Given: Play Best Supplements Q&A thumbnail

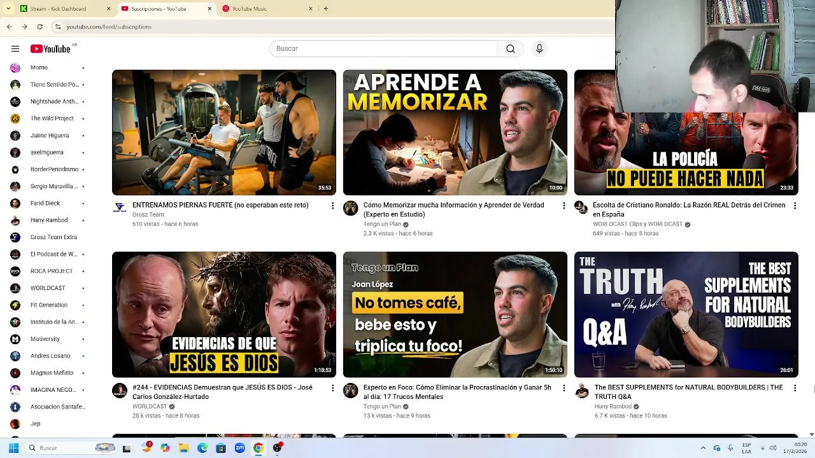Looking at the screenshot, I should [x=686, y=315].
